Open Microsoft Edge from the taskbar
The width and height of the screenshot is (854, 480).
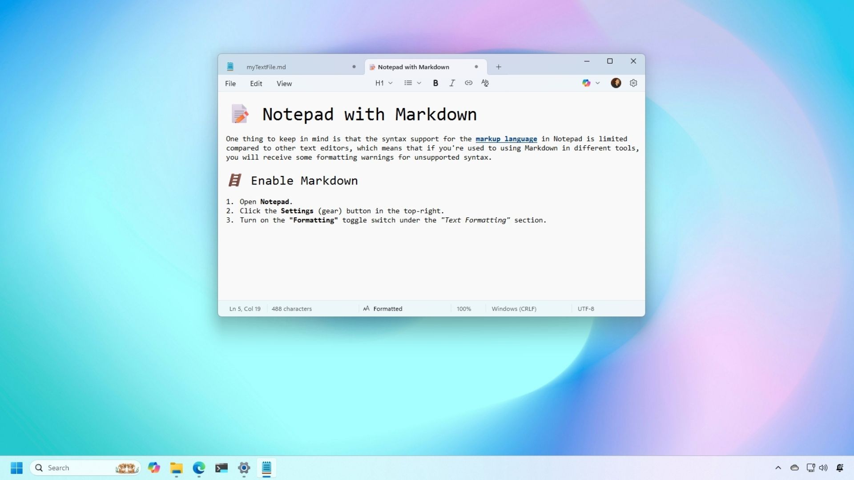point(199,468)
